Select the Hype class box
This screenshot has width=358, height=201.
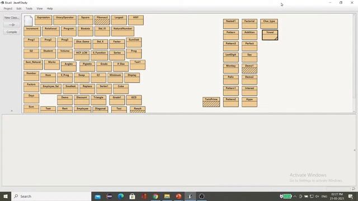pyautogui.click(x=249, y=102)
